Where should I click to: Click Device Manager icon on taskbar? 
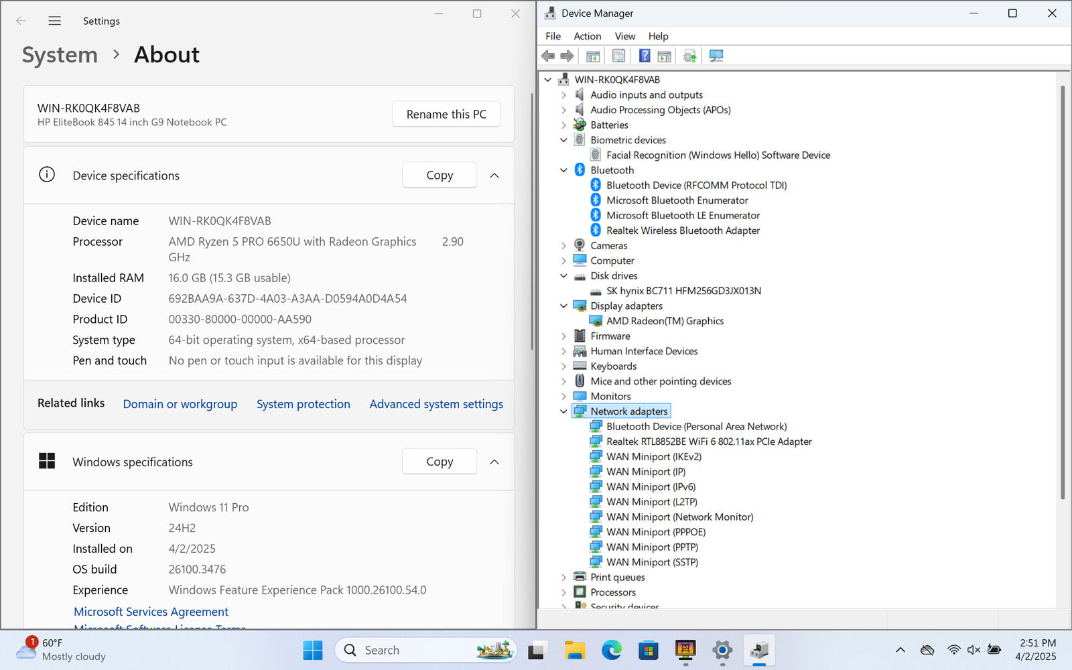point(758,650)
